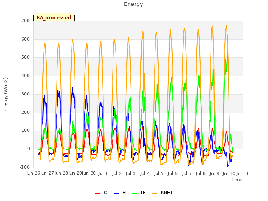Click the blue H peak on Jun 28
Image resolution: width=268 pixels, height=201 pixels.
73,88
